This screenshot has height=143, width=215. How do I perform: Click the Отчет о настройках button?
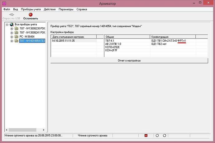129,61
